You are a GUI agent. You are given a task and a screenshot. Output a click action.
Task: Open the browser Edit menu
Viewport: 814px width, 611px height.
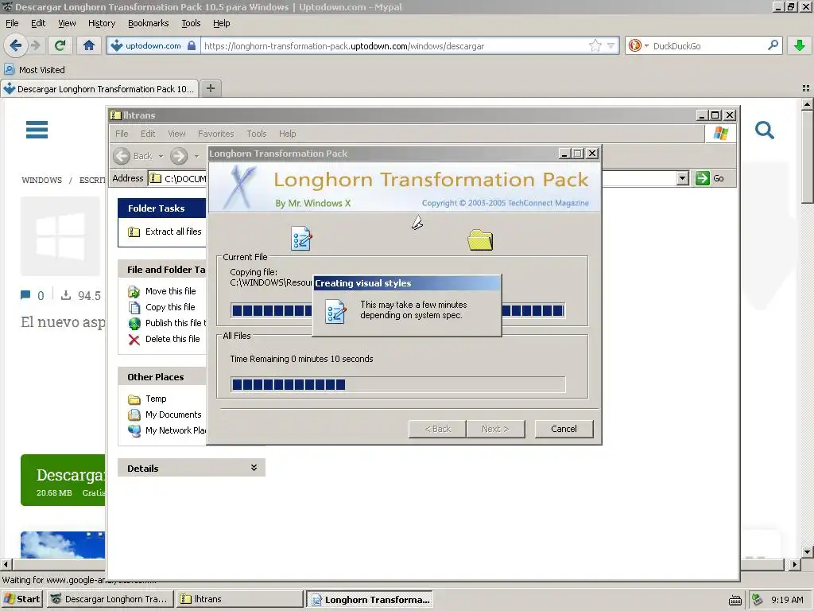coord(38,23)
